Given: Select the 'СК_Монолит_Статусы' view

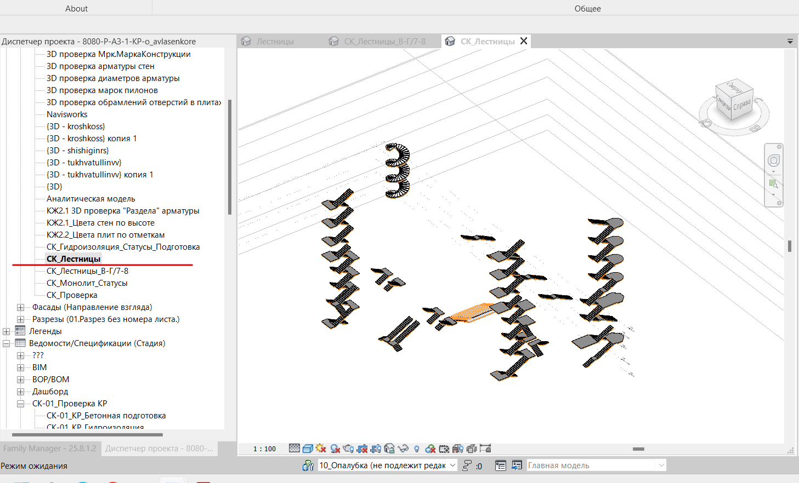Looking at the screenshot, I should click(87, 283).
